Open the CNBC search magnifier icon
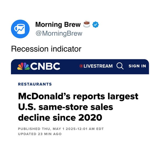Image resolution: width=160 pixels, height=160 pixels. 120,66
